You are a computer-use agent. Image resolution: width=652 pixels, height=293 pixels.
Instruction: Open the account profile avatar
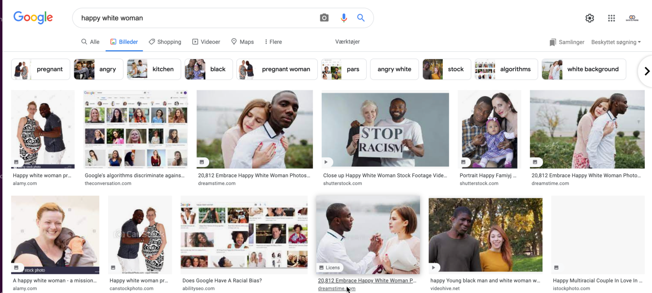tap(632, 18)
